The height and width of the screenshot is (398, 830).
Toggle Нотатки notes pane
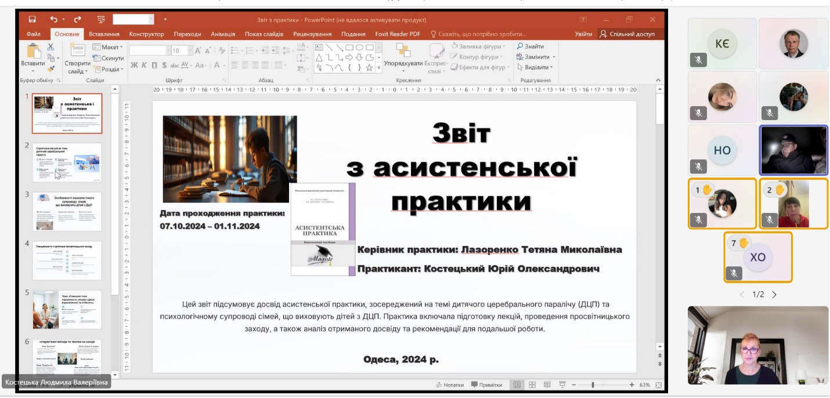(x=449, y=385)
